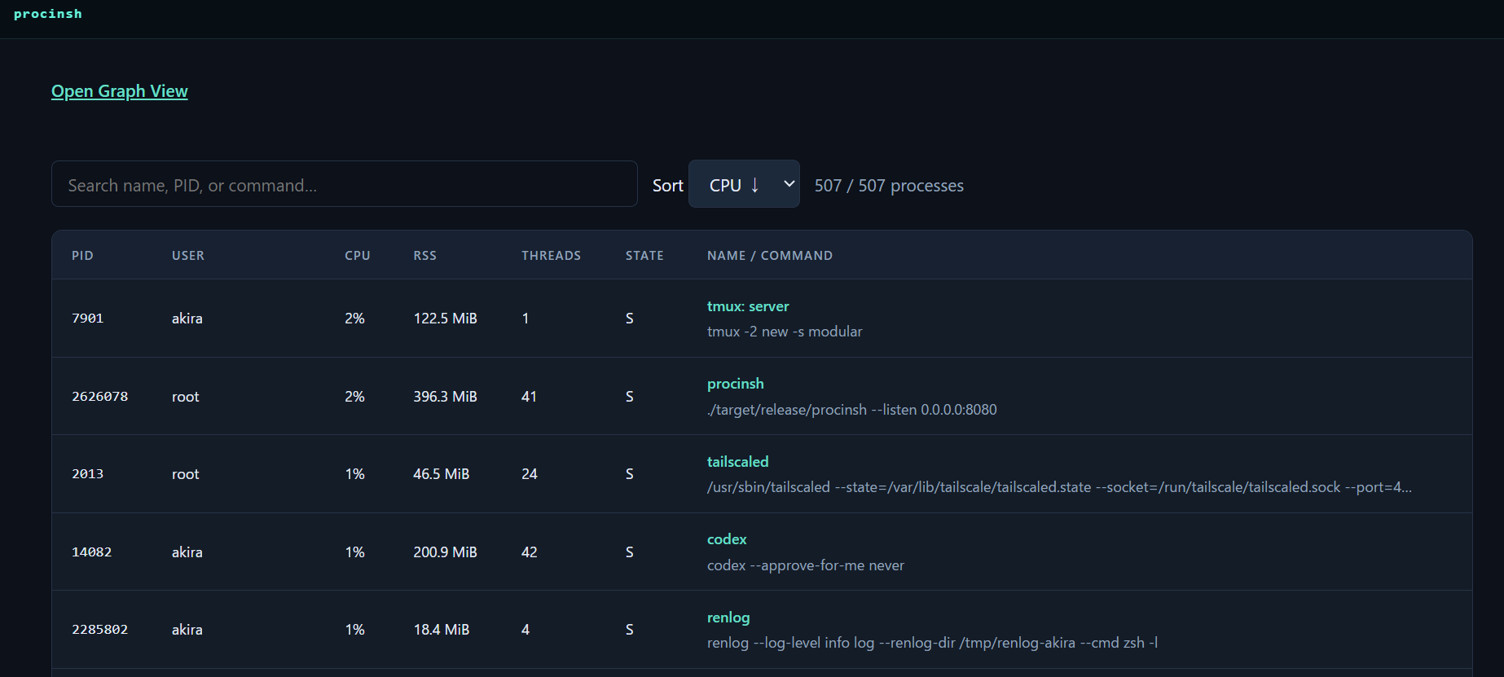Select the USER column header
The height and width of the screenshot is (677, 1504).
pos(188,256)
